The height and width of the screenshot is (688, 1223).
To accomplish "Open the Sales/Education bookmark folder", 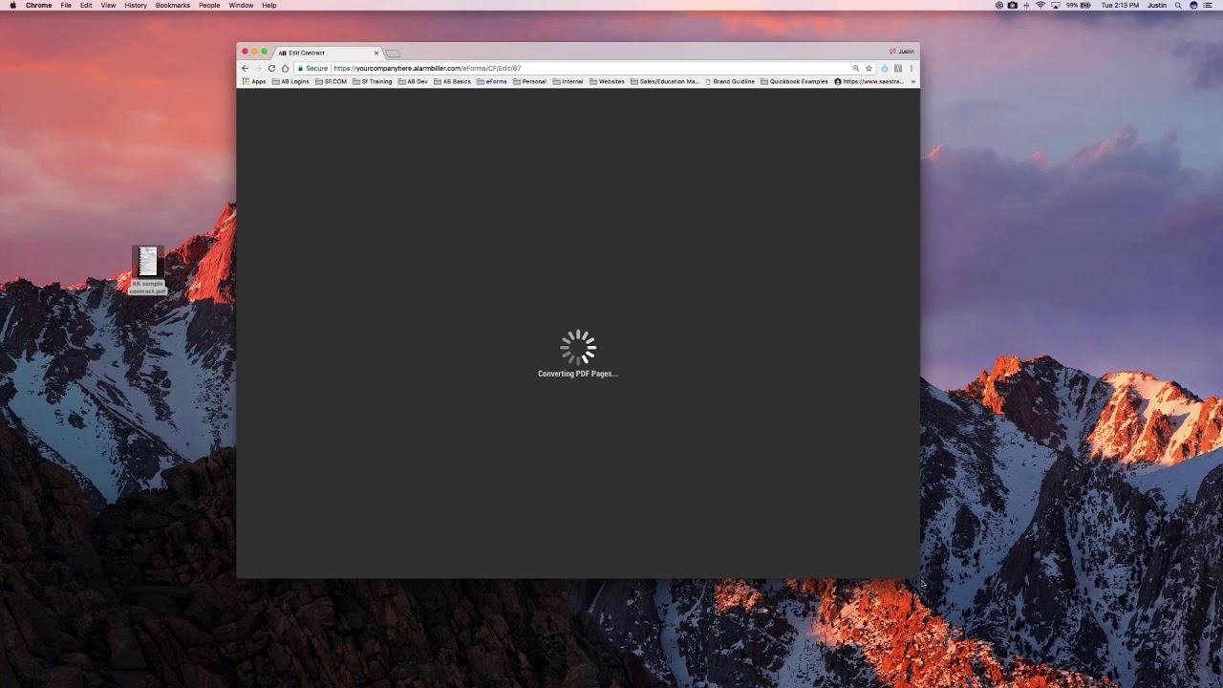I will [664, 81].
